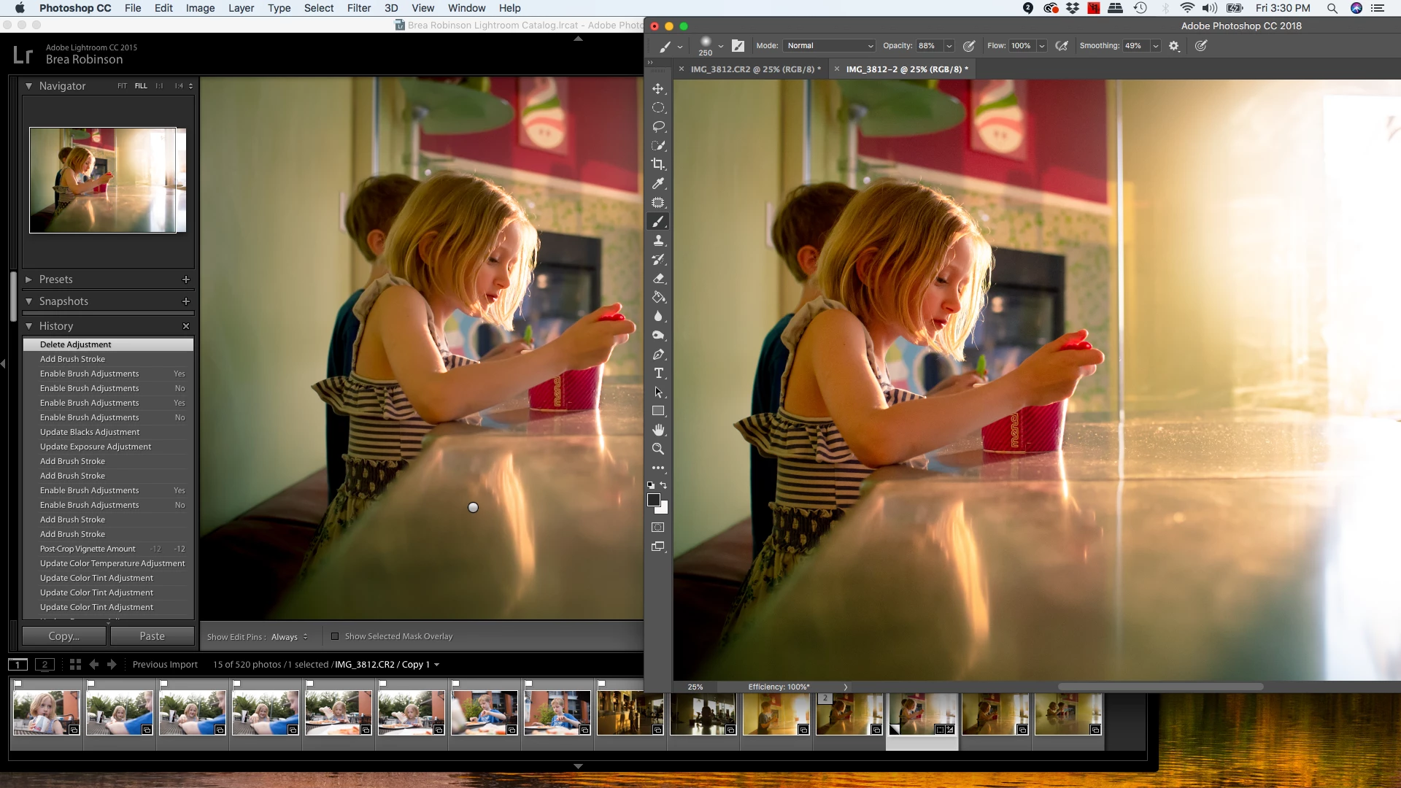Select the Eyedropper tool
Screen dimensions: 1401x788
(658, 183)
